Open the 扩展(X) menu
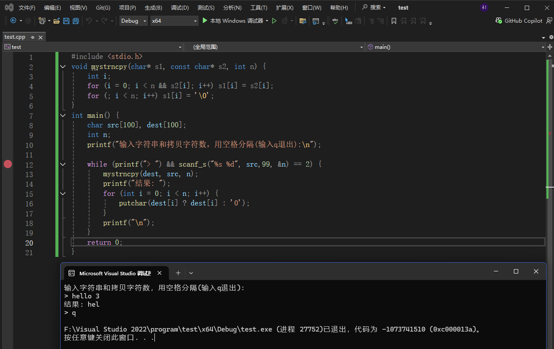The width and height of the screenshot is (554, 349). tap(284, 7)
